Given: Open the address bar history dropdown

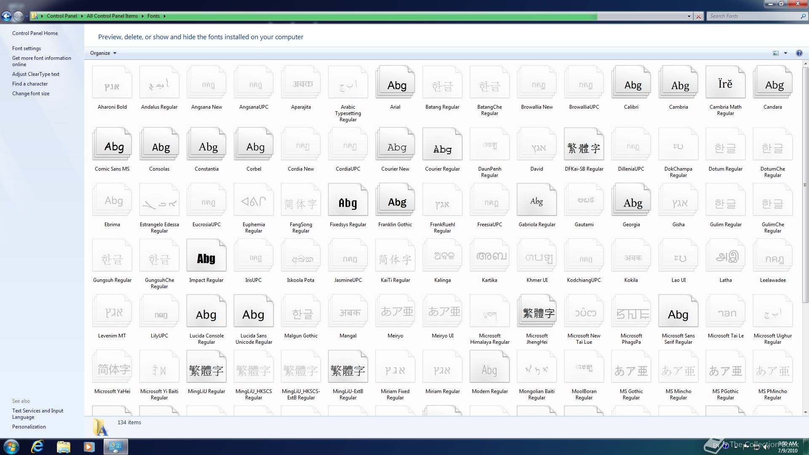Looking at the screenshot, I should click(x=689, y=16).
